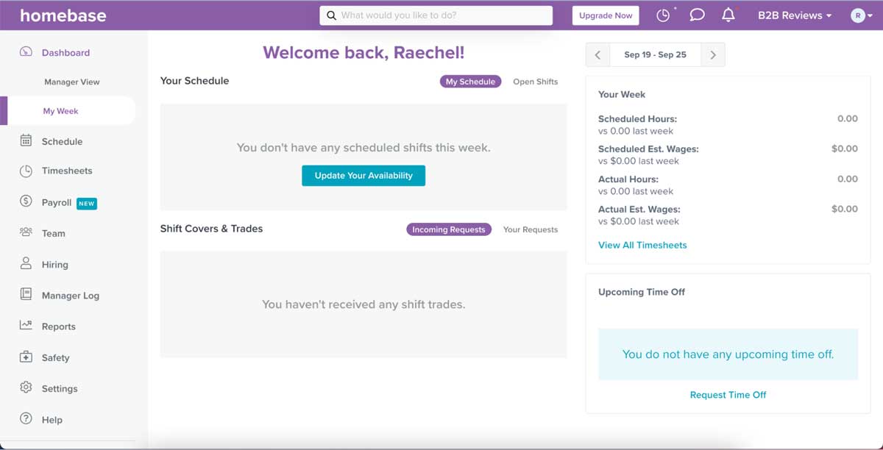Open the messages chat bubble
The image size is (883, 450).
tap(697, 15)
